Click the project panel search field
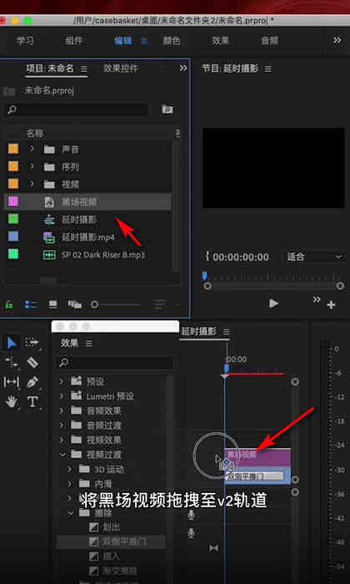 point(77,109)
